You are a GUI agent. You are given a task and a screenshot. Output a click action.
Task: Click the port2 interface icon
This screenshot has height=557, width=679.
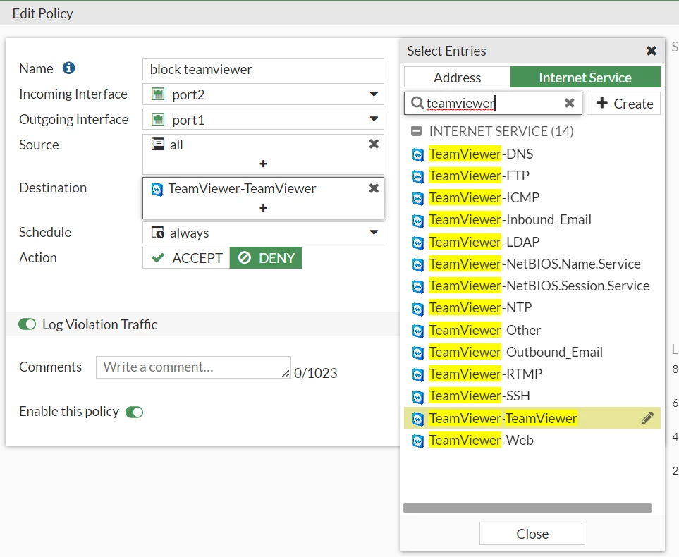point(158,94)
